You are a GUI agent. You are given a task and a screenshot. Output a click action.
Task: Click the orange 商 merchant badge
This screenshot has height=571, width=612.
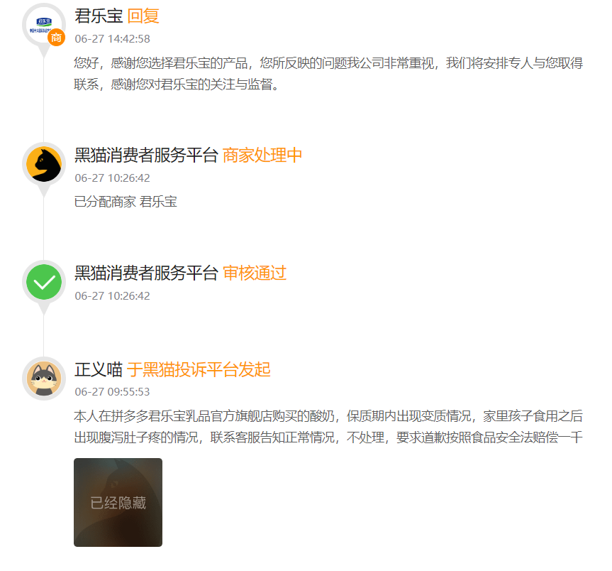coord(57,38)
